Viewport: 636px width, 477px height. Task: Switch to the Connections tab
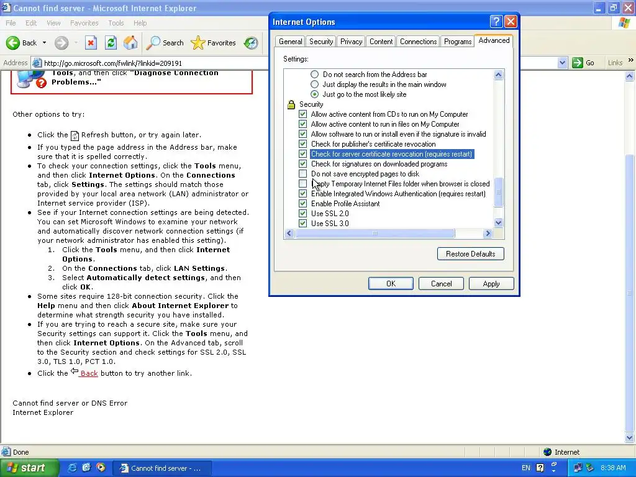(x=418, y=42)
